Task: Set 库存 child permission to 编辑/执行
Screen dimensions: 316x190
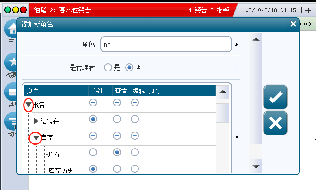Action: (x=135, y=152)
